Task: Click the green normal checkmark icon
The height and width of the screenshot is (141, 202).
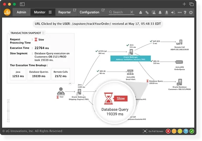Action: [192, 131]
